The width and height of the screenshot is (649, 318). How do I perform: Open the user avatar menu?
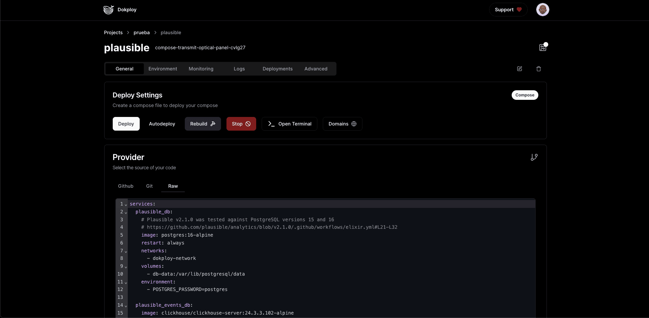[x=542, y=10]
